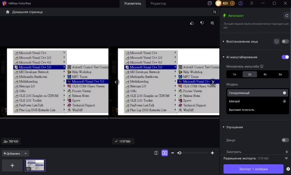
Task: Enable the face restoration toggle
Action: tap(285, 42)
